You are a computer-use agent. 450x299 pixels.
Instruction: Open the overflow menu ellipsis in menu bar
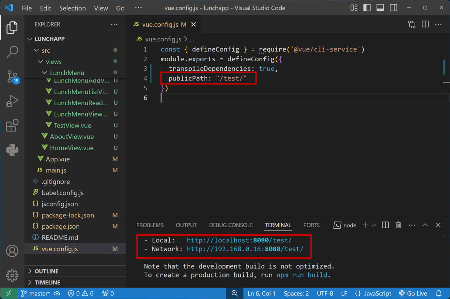pos(139,8)
